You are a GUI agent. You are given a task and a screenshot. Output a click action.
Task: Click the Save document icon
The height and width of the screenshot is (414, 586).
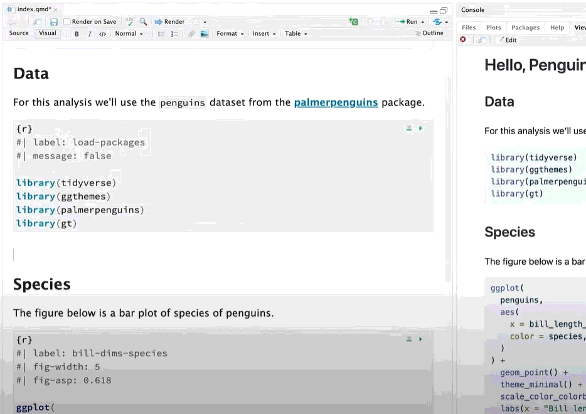(x=54, y=22)
